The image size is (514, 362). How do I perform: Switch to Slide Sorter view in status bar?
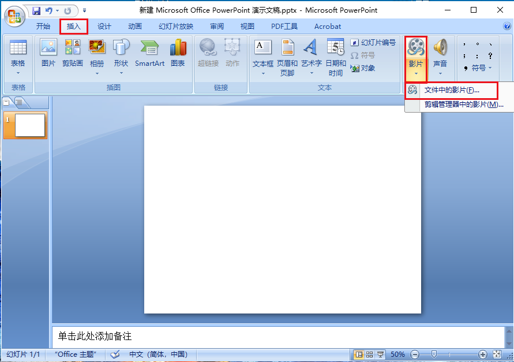point(370,354)
